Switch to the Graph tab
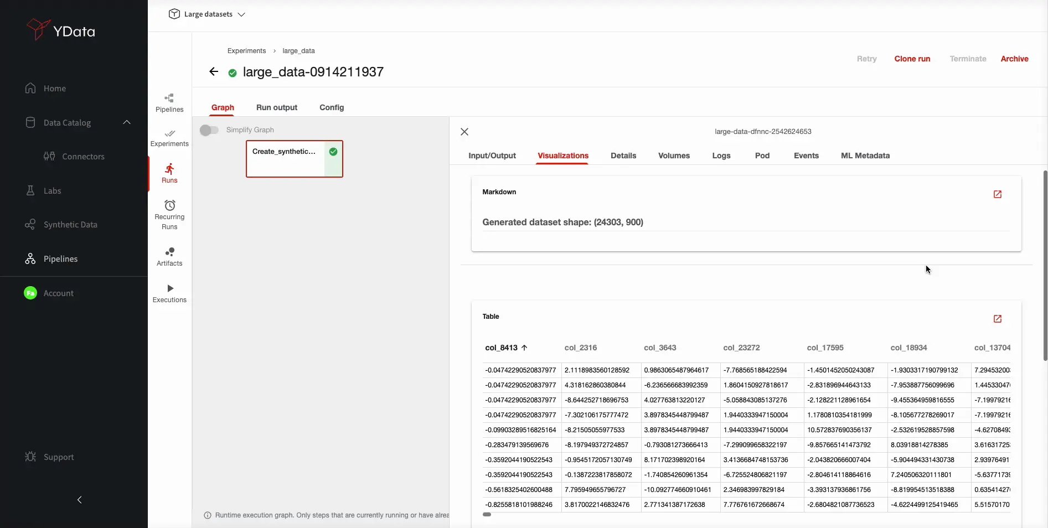This screenshot has height=528, width=1048. [223, 107]
